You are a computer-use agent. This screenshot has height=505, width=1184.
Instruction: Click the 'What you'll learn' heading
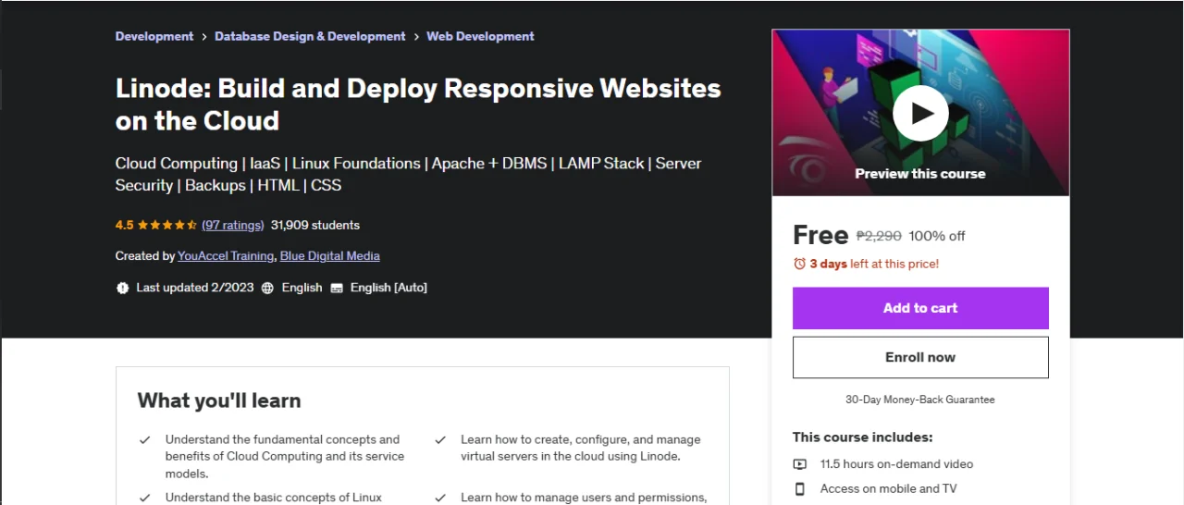219,400
